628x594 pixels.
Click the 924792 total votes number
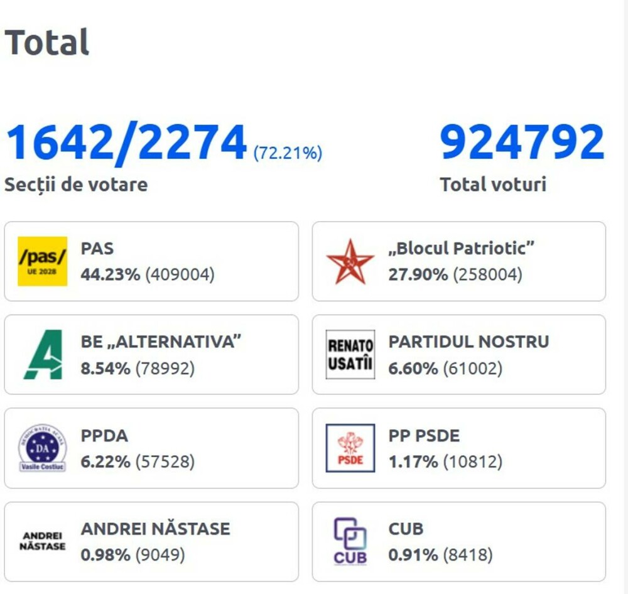click(x=522, y=143)
